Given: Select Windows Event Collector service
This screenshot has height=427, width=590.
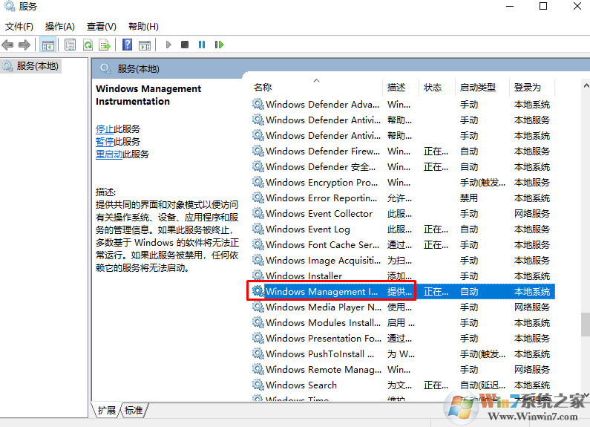Looking at the screenshot, I should tap(403, 214).
